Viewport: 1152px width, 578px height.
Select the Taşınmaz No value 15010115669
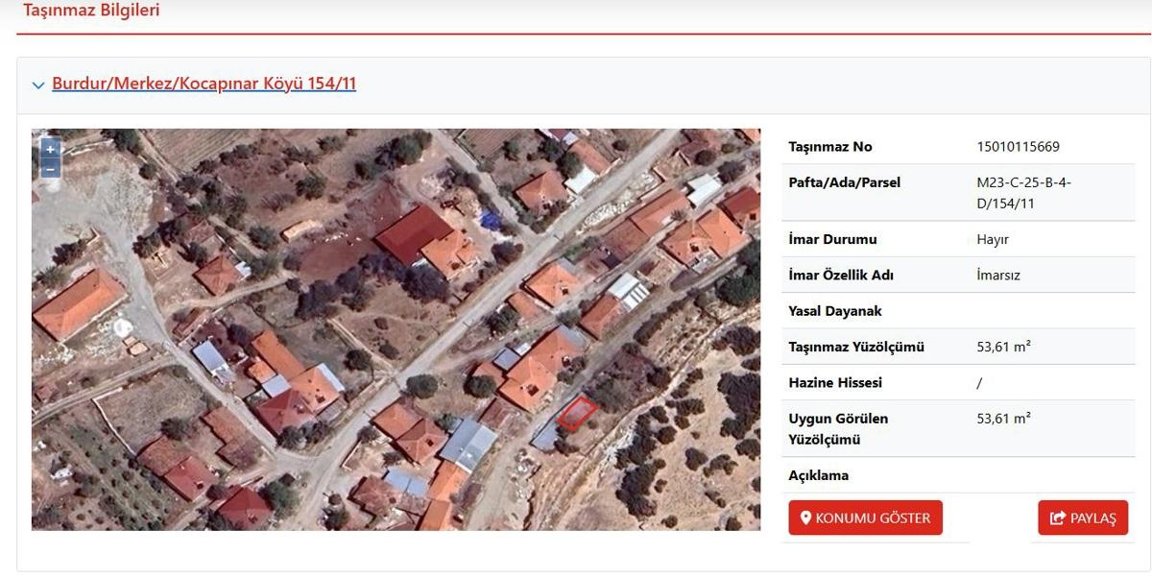coord(1018,147)
